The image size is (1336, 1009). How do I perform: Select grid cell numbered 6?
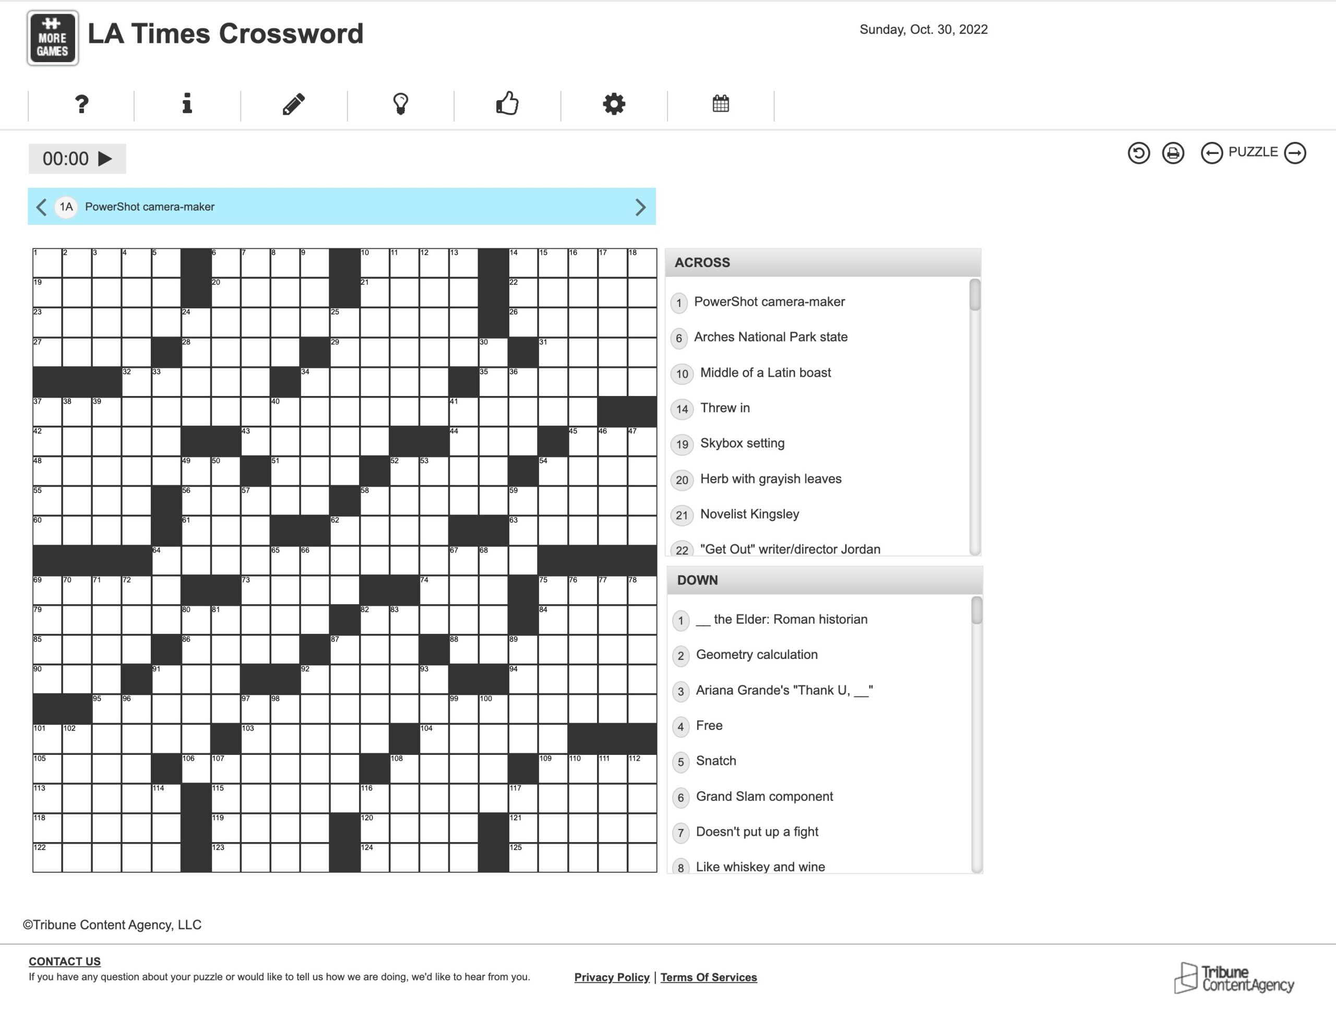226,262
